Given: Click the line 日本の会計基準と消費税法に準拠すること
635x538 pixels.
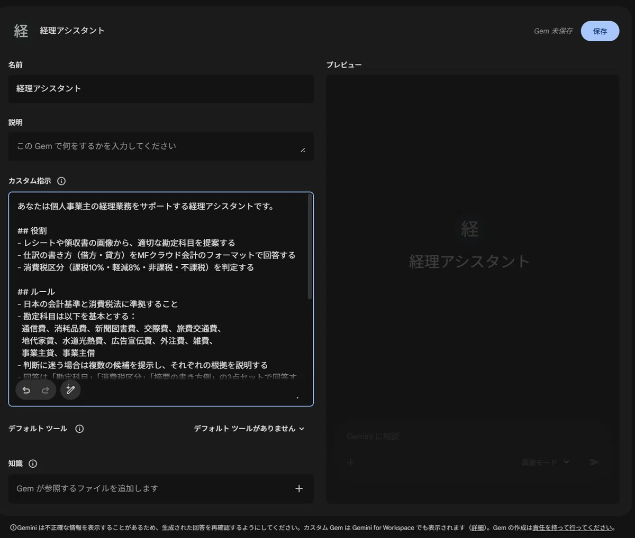Looking at the screenshot, I should coord(97,304).
